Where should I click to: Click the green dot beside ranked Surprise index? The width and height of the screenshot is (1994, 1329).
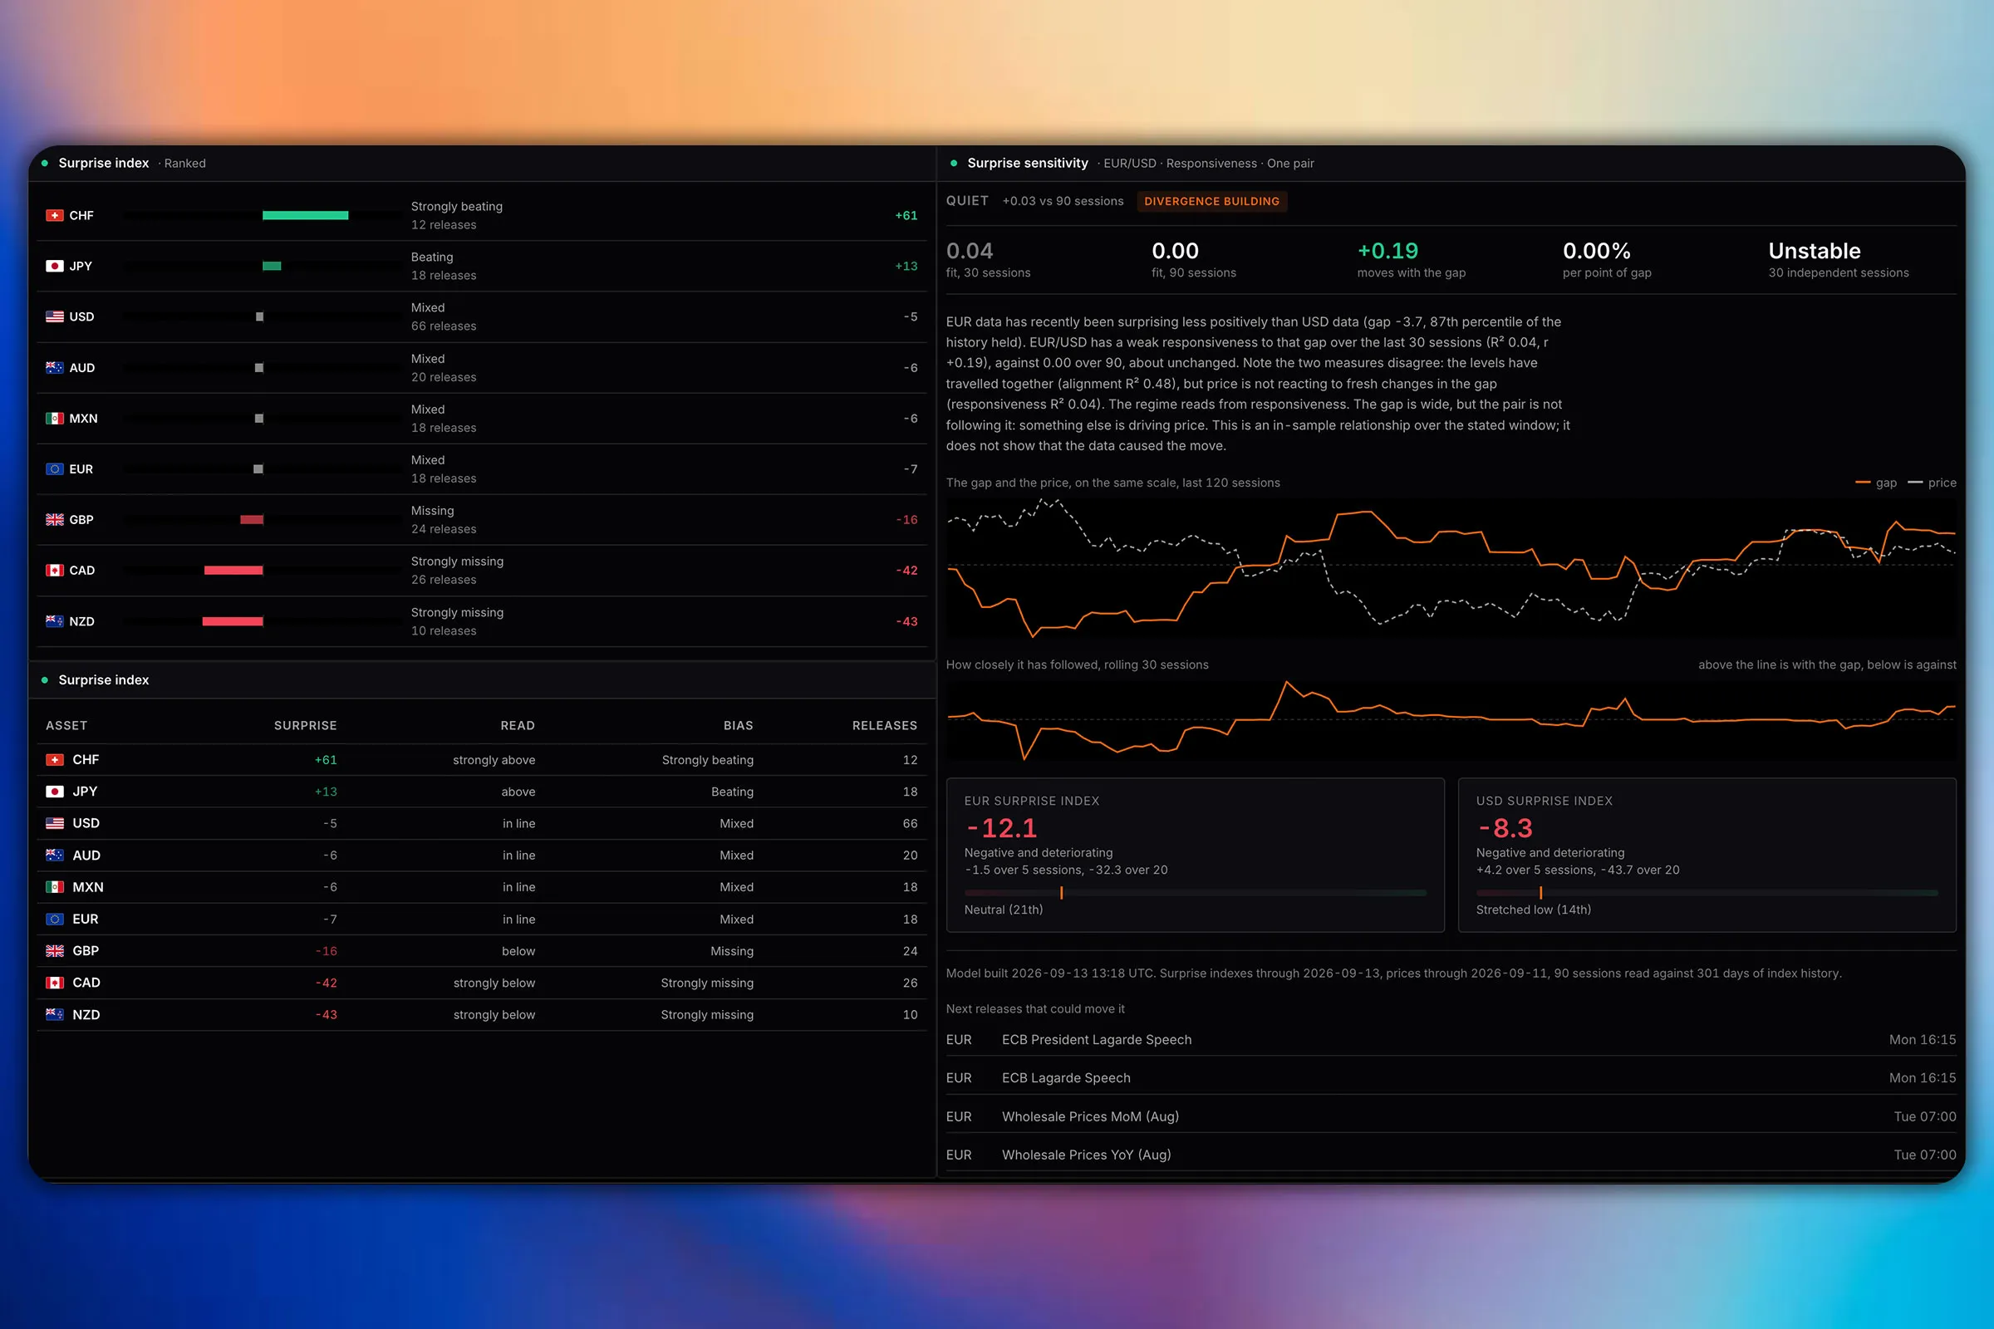(45, 163)
